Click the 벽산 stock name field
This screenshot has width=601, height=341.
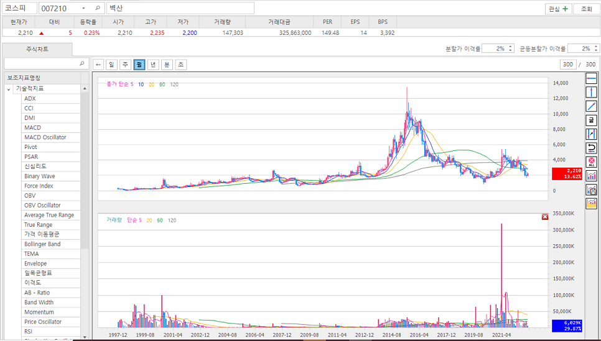(x=180, y=8)
